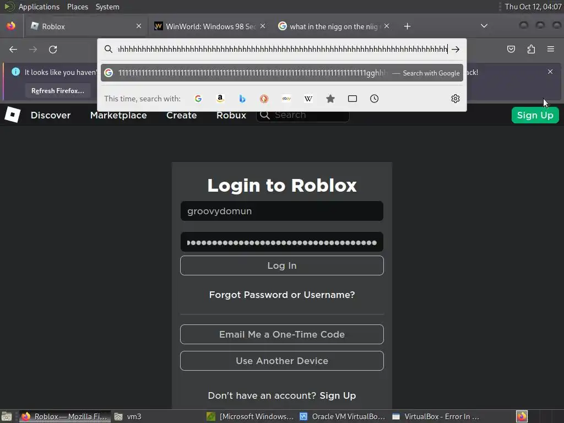This screenshot has width=564, height=423.
Task: Dismiss the refresh Firefox notification bar
Action: (x=550, y=72)
